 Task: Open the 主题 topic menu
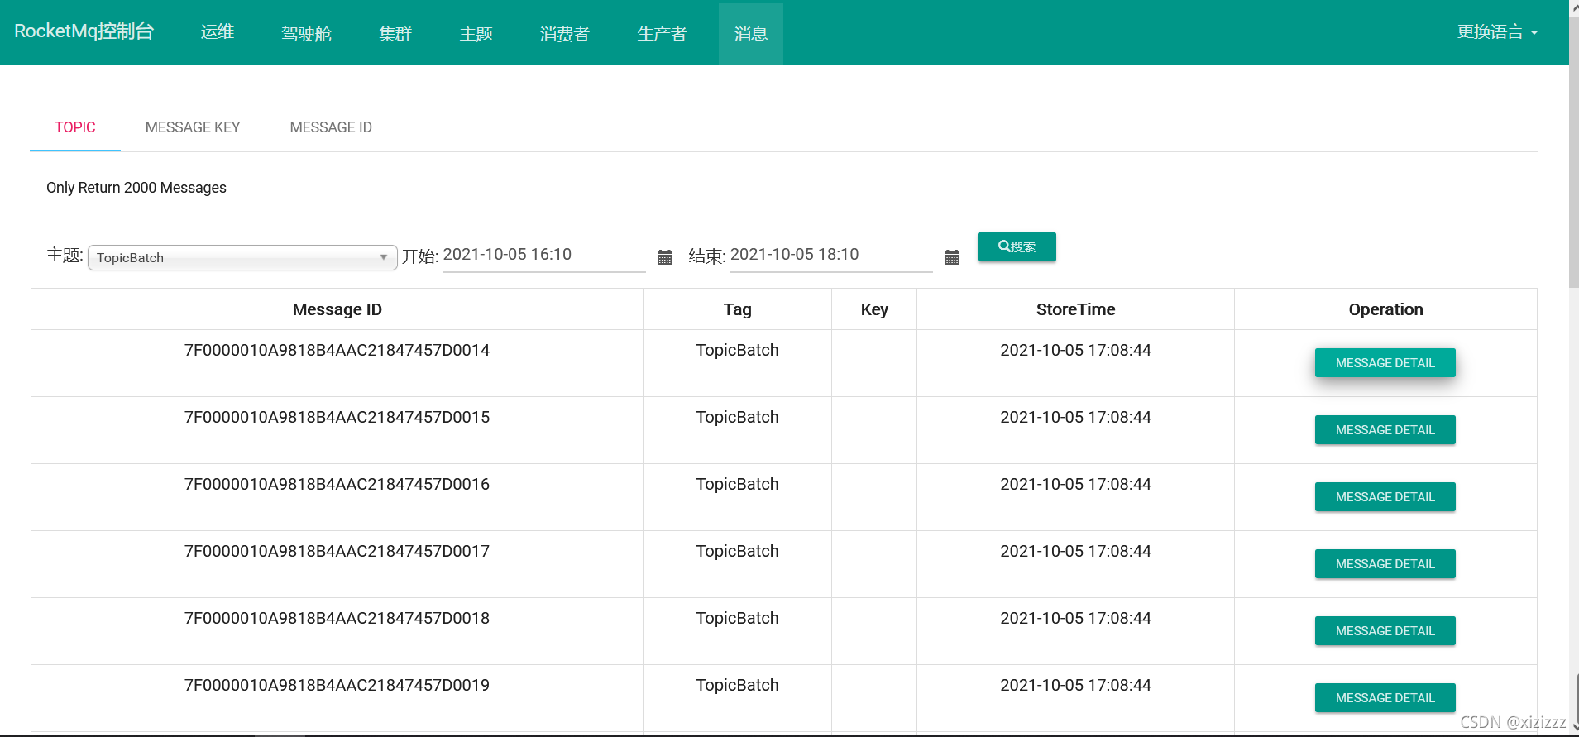click(x=476, y=34)
